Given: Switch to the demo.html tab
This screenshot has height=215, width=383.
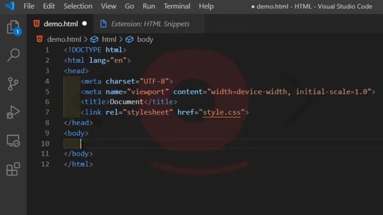Looking at the screenshot, I should click(x=60, y=24).
